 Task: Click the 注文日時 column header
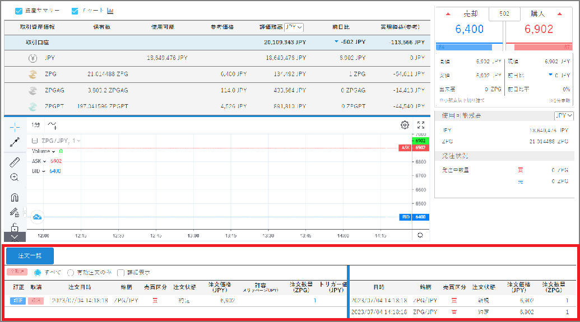click(80, 287)
